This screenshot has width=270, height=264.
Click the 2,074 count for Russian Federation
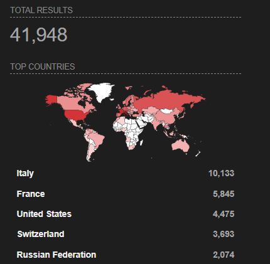click(x=224, y=255)
